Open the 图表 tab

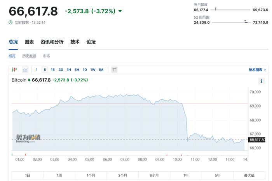[29, 42]
